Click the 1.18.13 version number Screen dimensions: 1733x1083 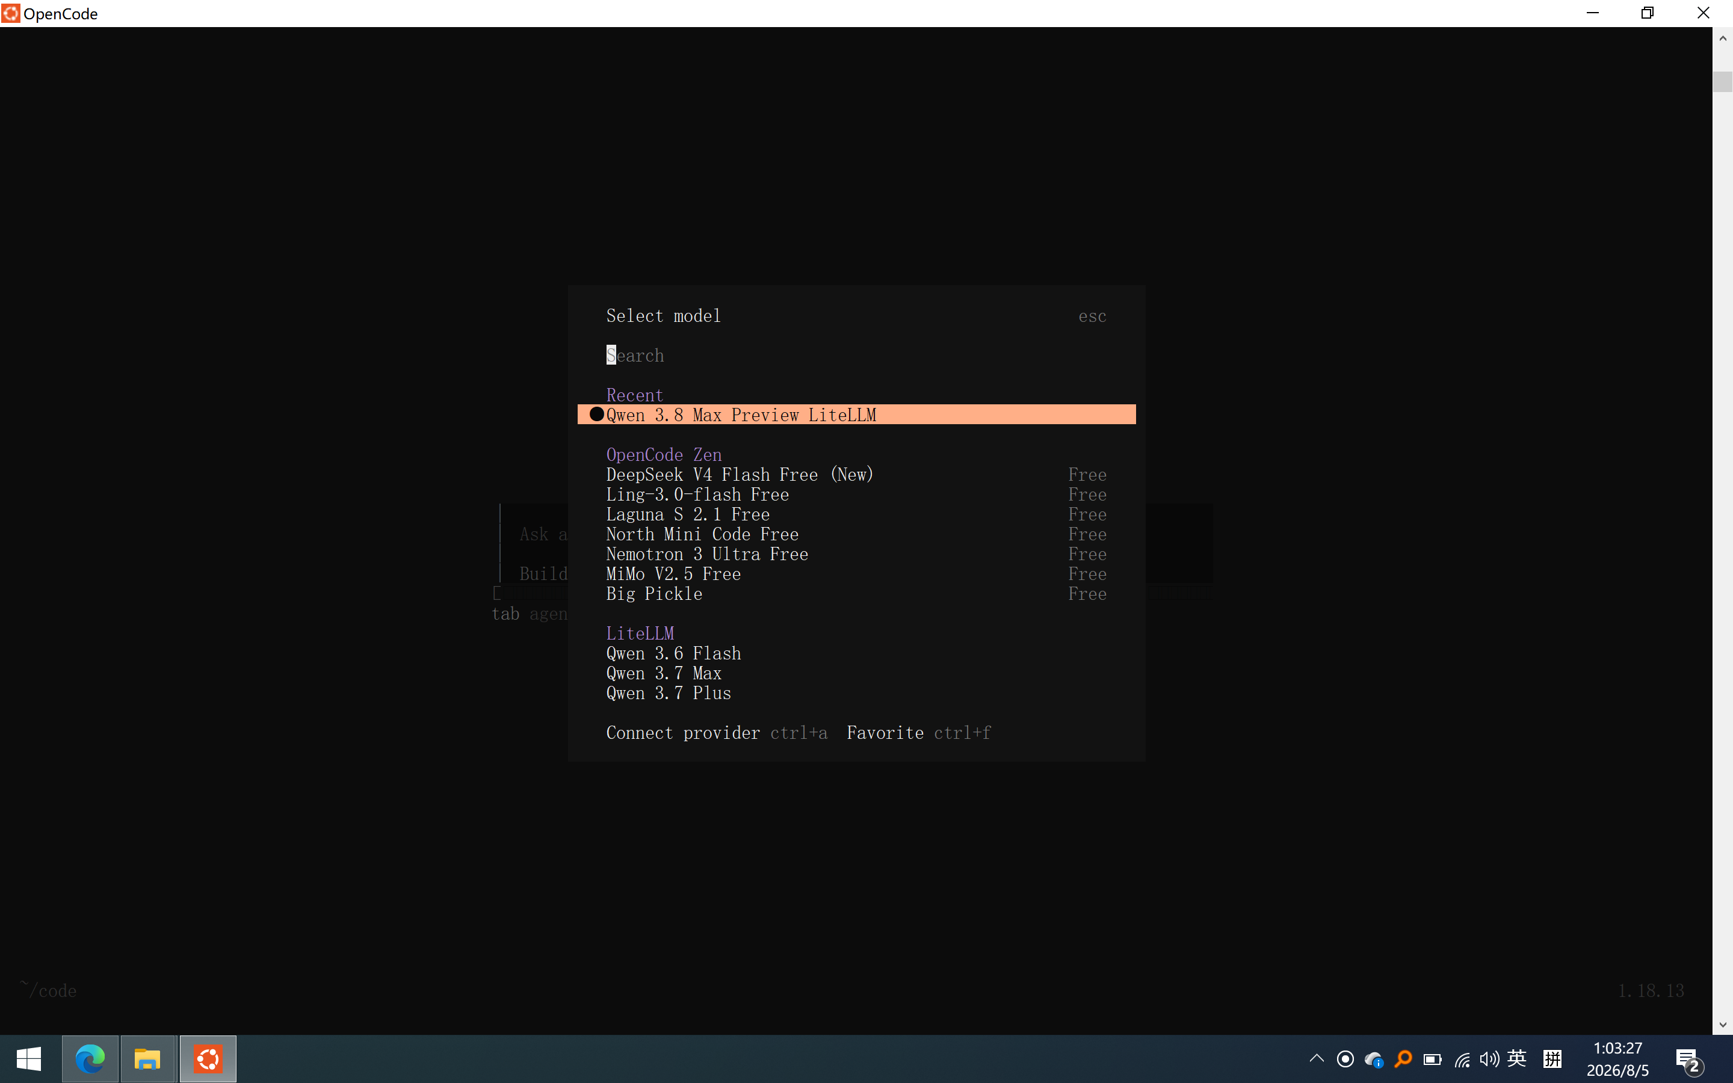(x=1651, y=990)
